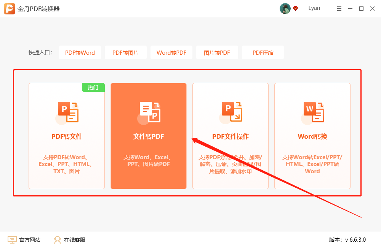Select the PDF文件操作 card title
The image size is (381, 247).
pyautogui.click(x=231, y=136)
